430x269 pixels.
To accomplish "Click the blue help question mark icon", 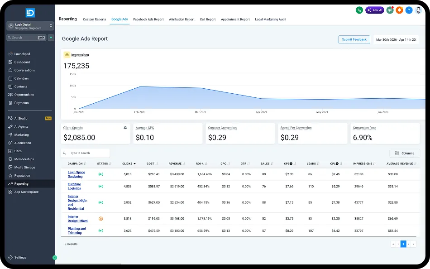I will pyautogui.click(x=409, y=10).
